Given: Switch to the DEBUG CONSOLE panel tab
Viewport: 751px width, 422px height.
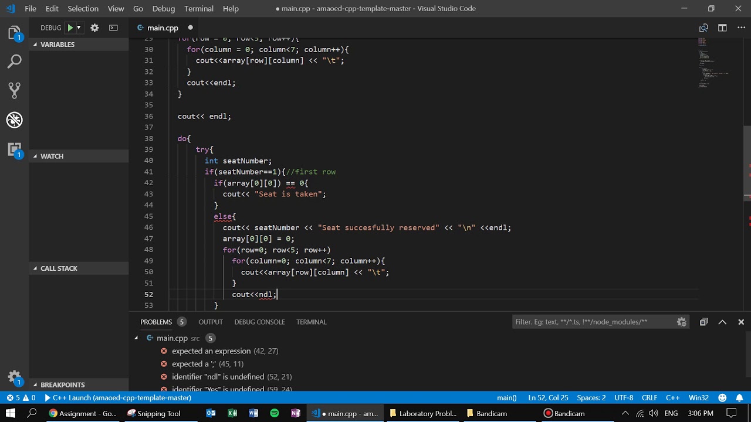Looking at the screenshot, I should pos(259,322).
